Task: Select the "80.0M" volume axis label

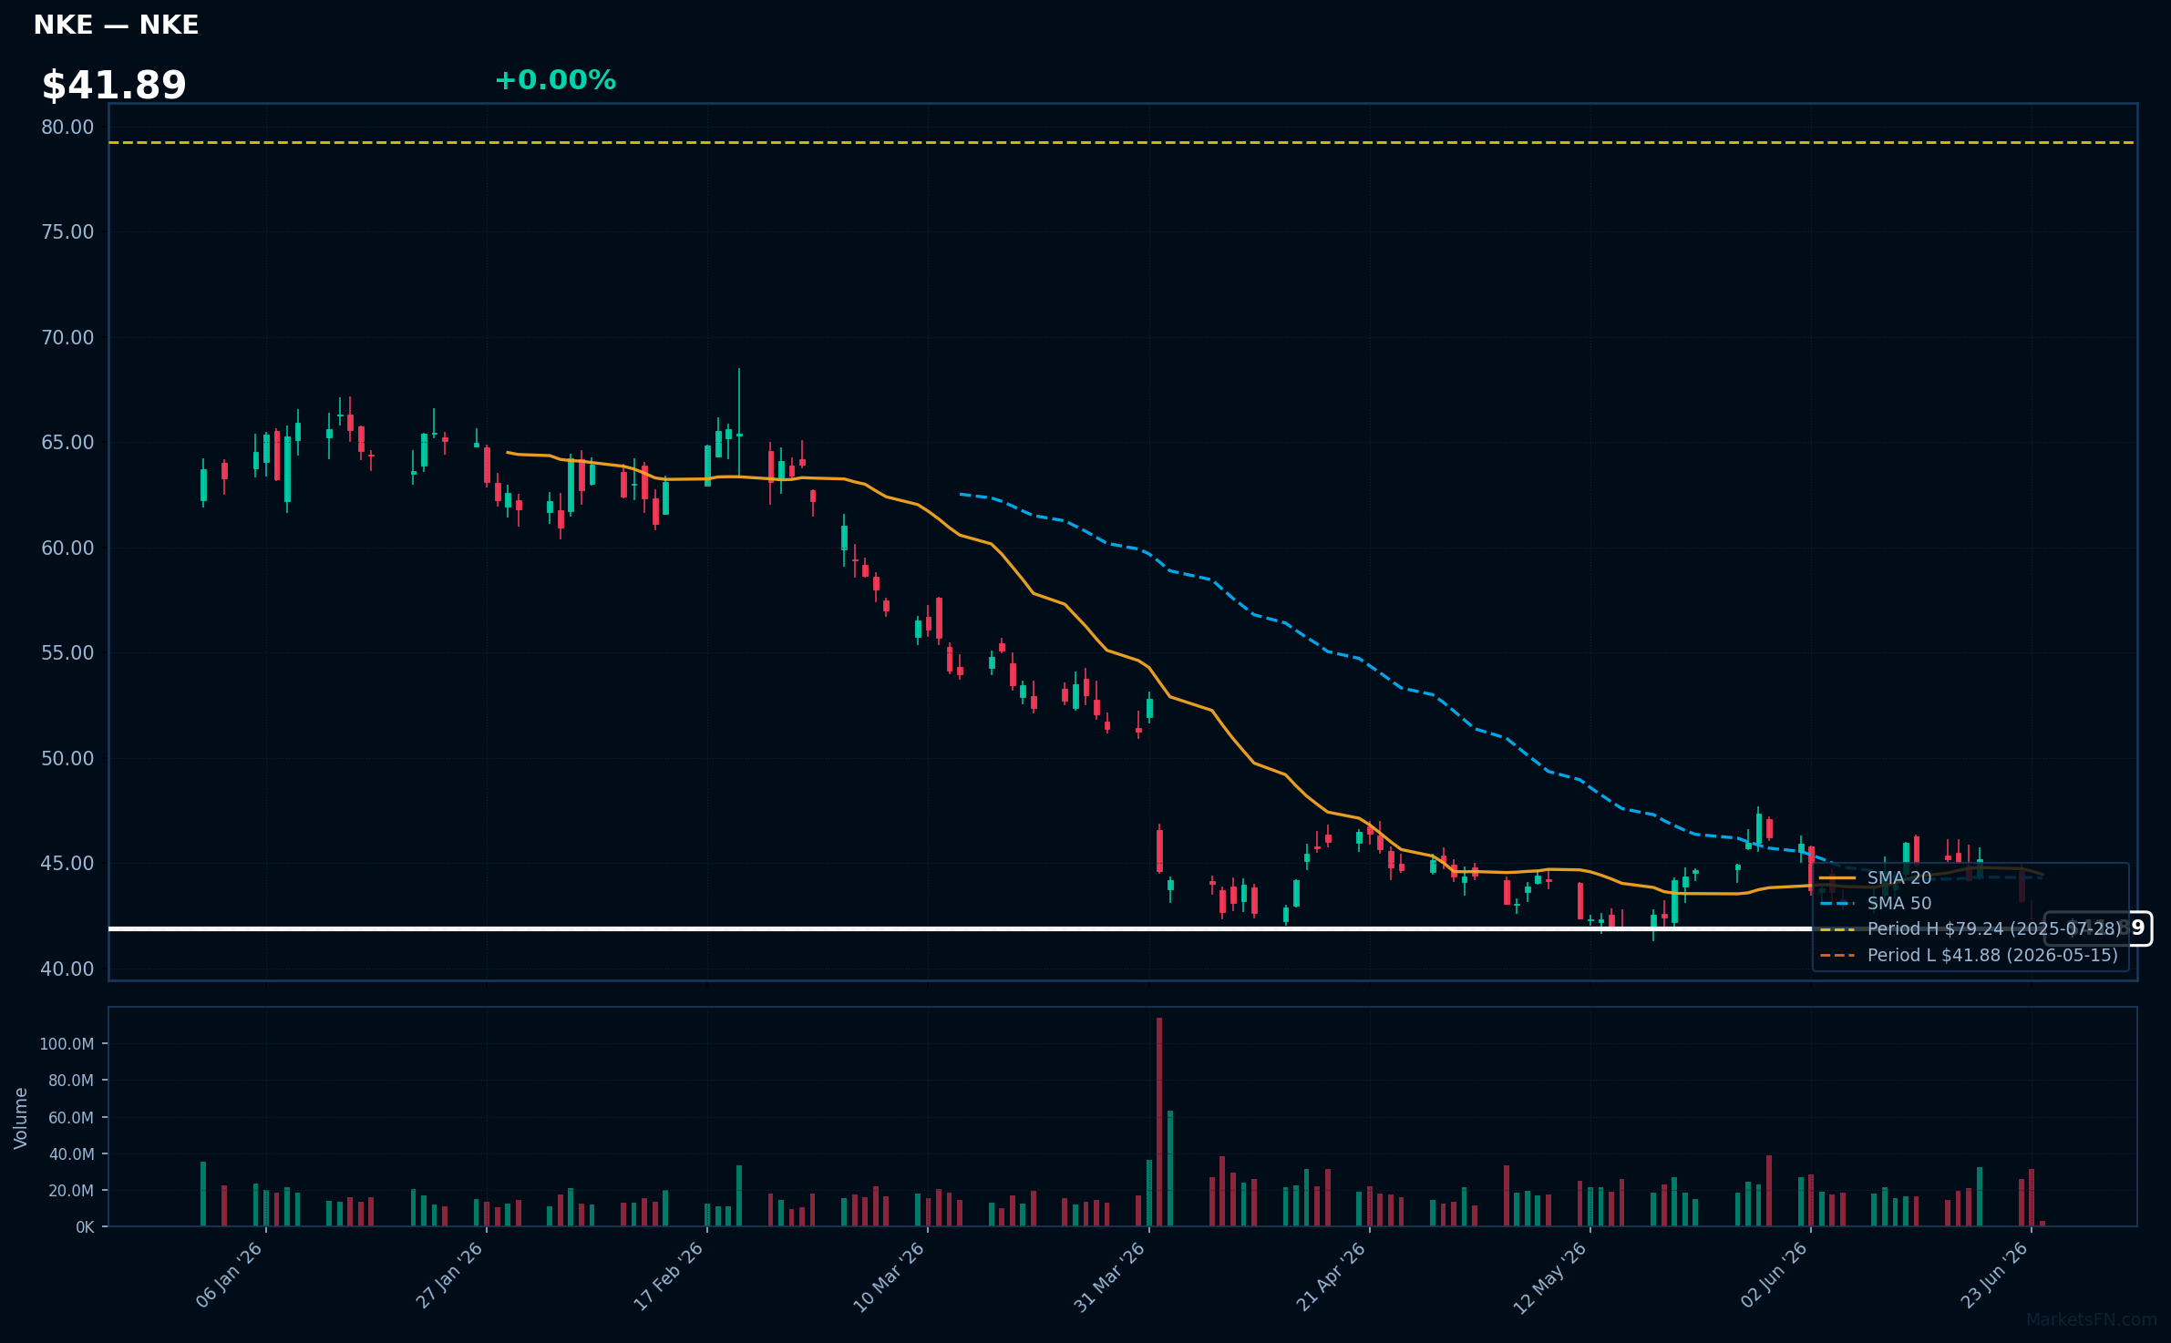Action: (x=71, y=1081)
